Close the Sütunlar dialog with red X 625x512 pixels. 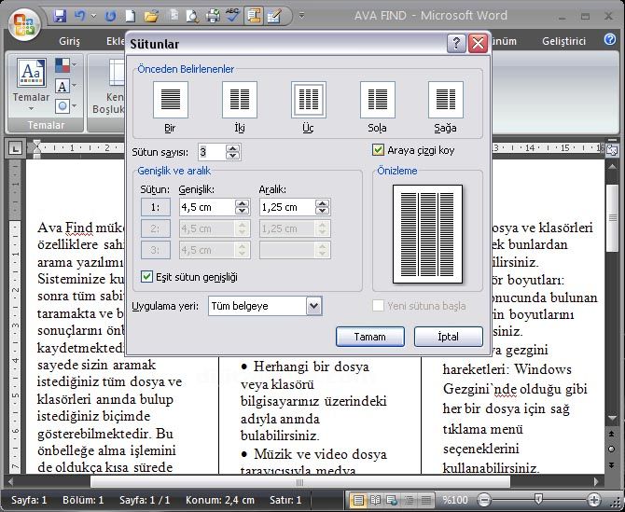[478, 43]
